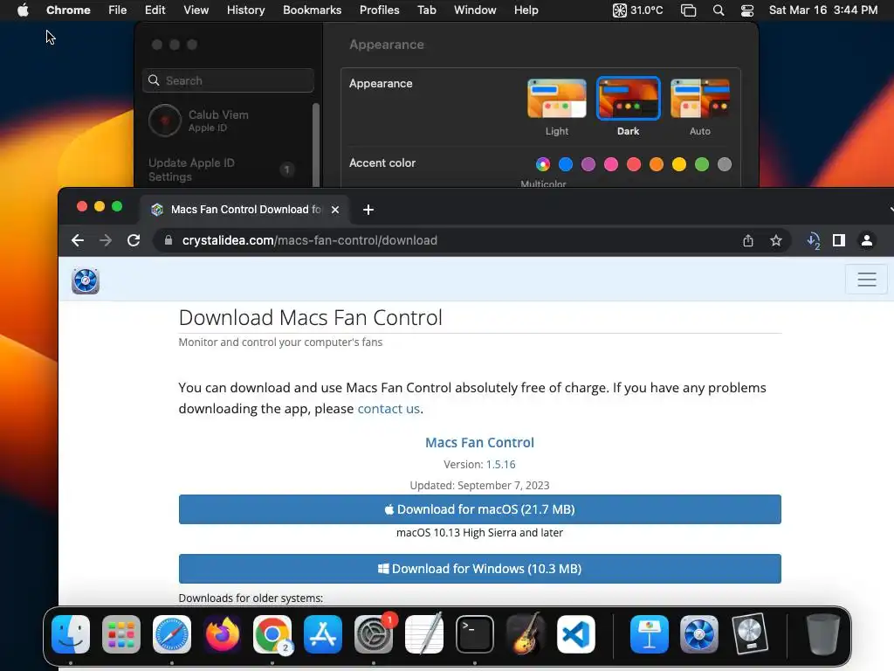Click Download for macOS (21.7 MB)
894x671 pixels.
click(479, 509)
